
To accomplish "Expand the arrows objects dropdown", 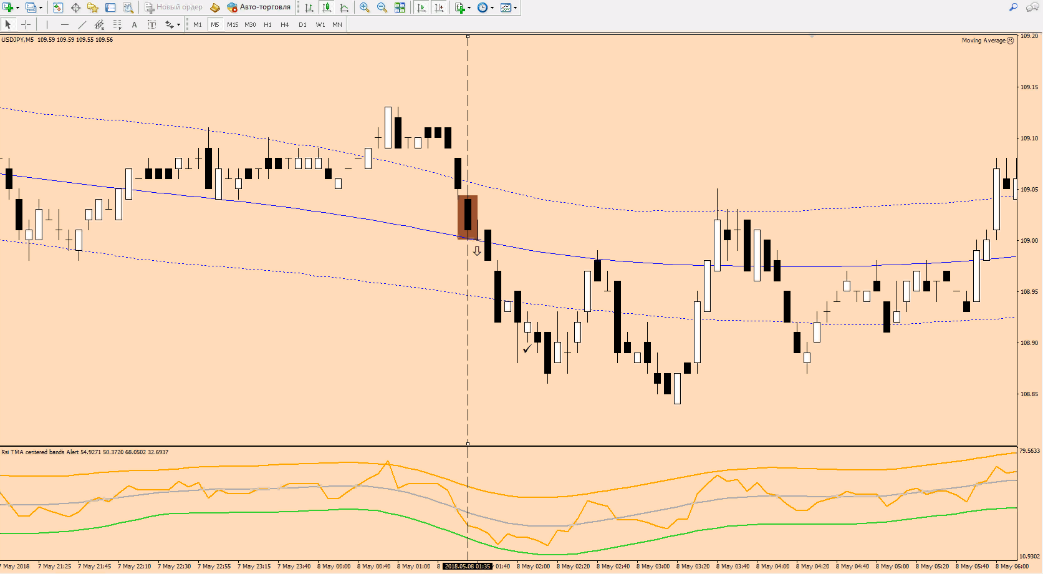I will [x=178, y=25].
